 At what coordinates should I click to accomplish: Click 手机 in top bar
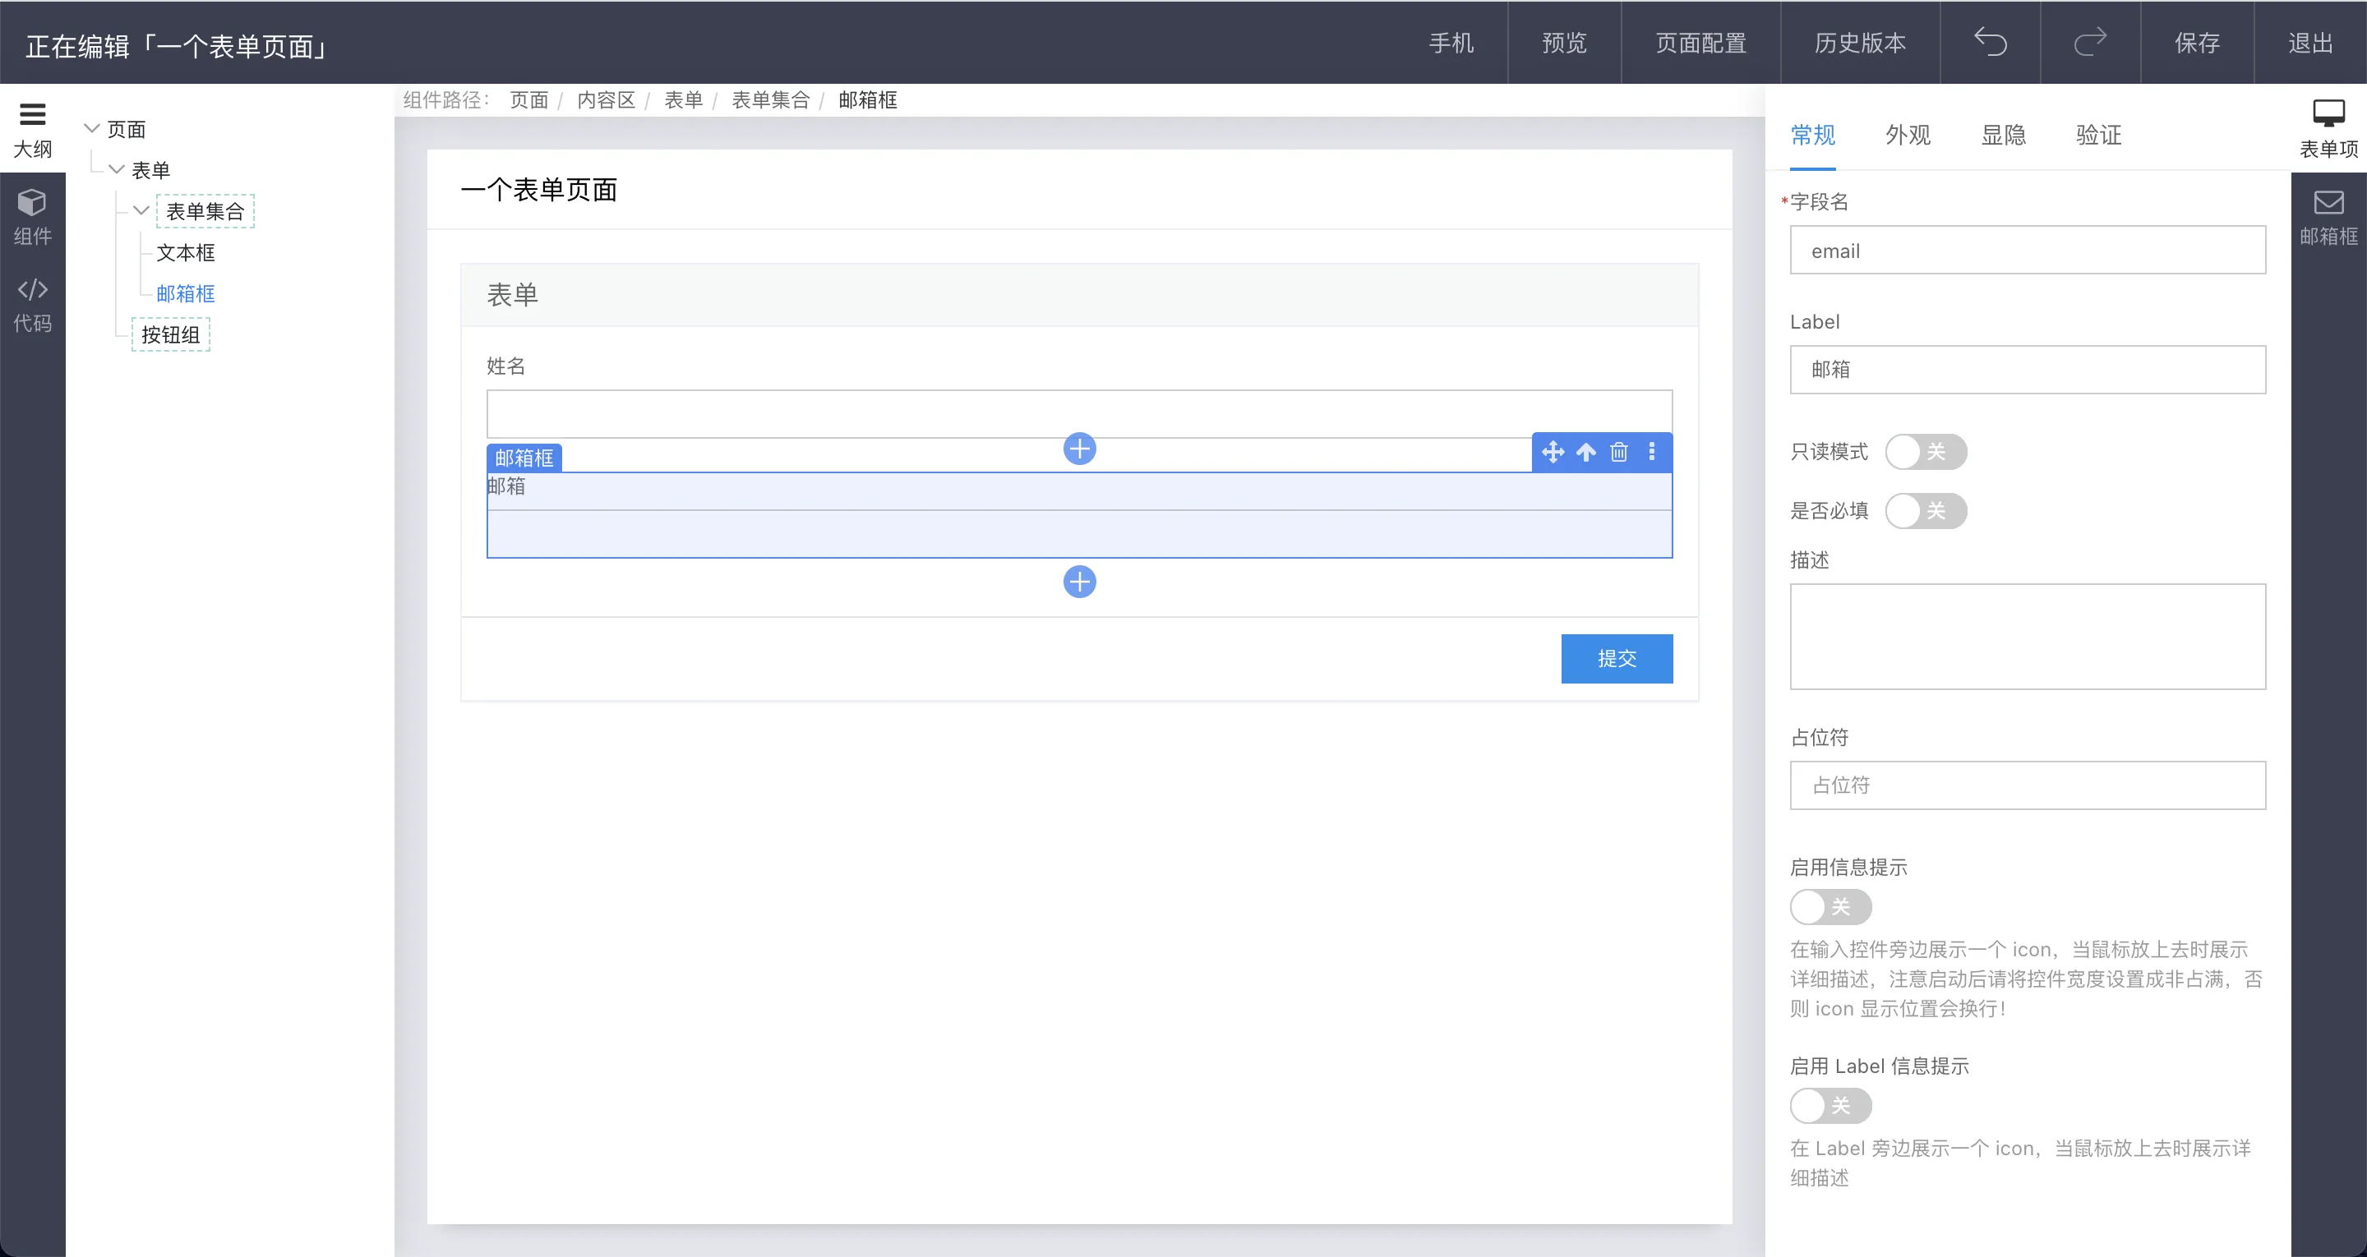[1451, 44]
